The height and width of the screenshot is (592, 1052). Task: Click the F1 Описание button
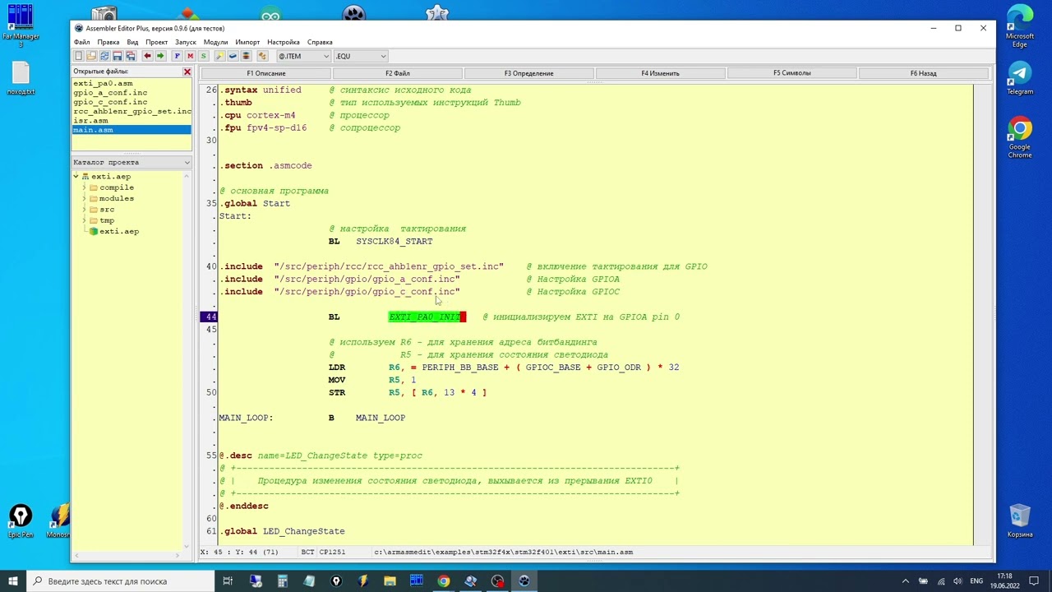(x=265, y=73)
